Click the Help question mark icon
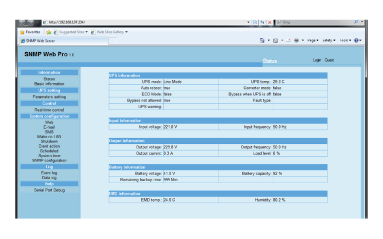 click(356, 41)
